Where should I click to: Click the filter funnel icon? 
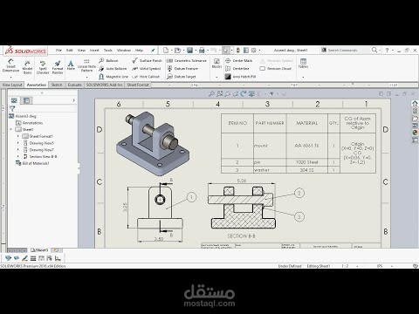[x=12, y=109]
